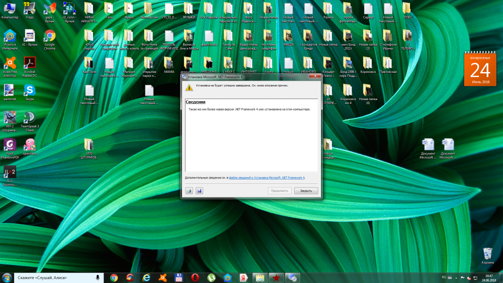Select the Fraps desktop icon
503x283 pixels.
click(30, 8)
